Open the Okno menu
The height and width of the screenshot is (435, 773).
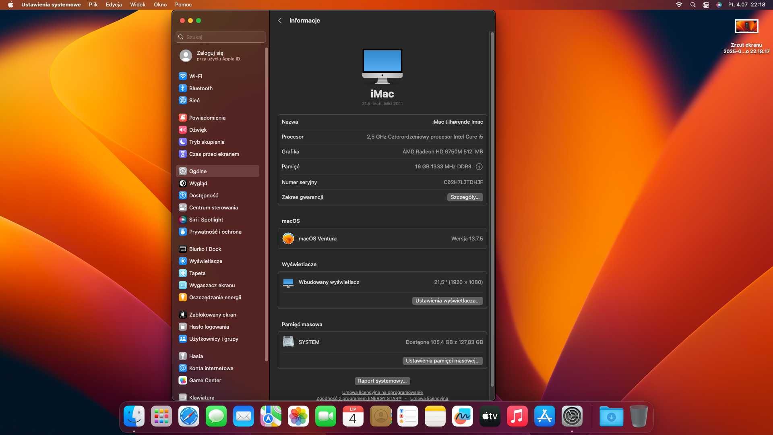click(160, 5)
